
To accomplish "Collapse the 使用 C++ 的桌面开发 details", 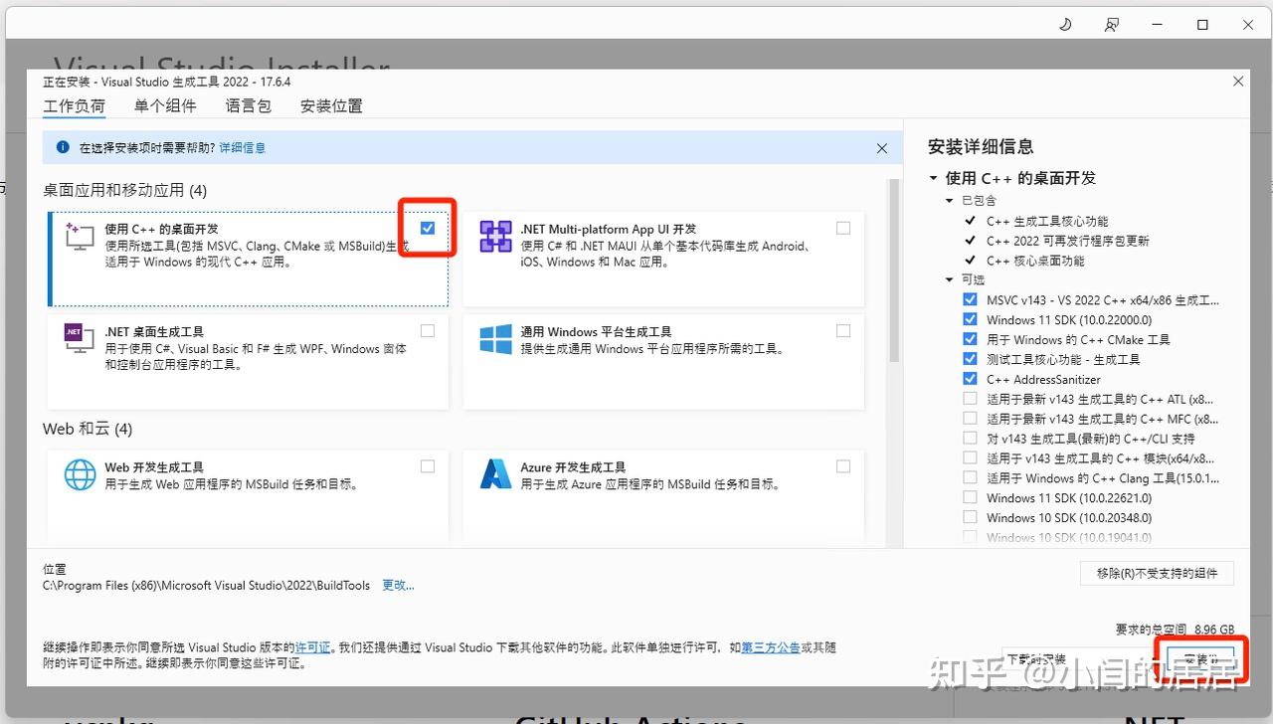I will (933, 177).
